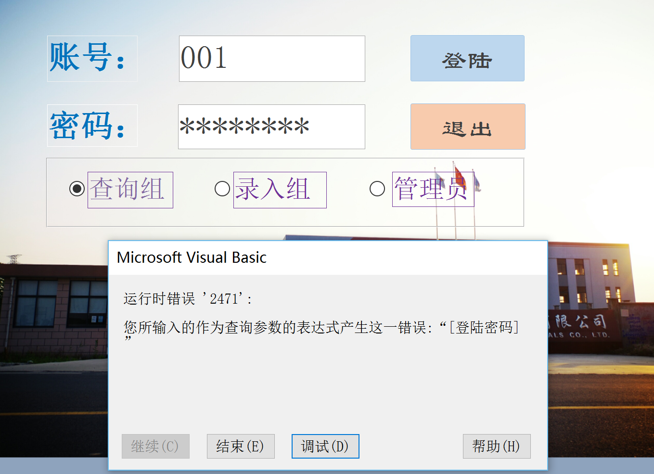End execution with the 结束(E) button
Image resolution: width=654 pixels, height=474 pixels.
[241, 446]
